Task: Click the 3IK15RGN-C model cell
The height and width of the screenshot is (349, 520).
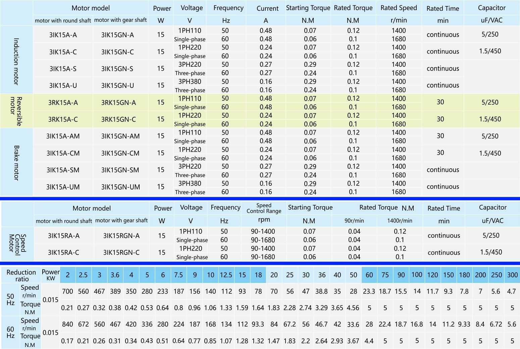Action: [121, 252]
